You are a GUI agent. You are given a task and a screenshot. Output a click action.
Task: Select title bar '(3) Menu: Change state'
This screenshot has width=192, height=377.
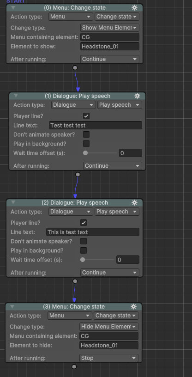74,307
